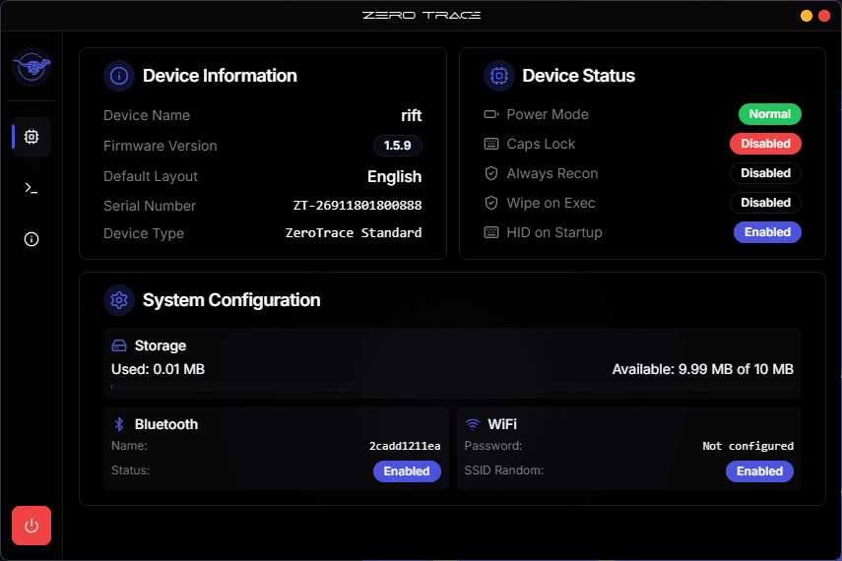Viewport: 842px width, 561px height.
Task: Toggle the Wipe on Exec Disabled badge
Action: coord(765,203)
